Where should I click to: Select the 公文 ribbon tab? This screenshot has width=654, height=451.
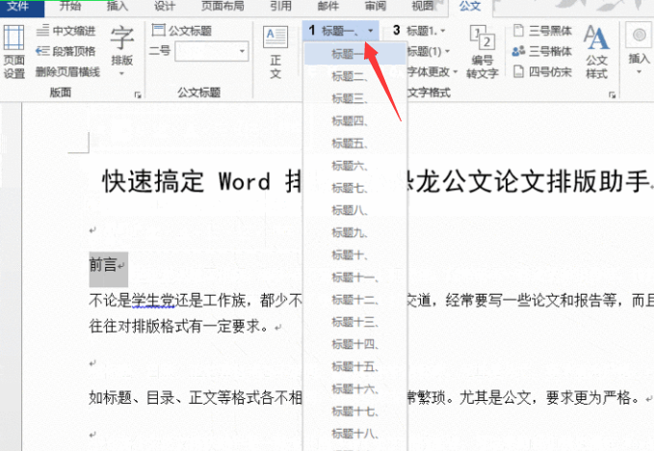pos(470,6)
